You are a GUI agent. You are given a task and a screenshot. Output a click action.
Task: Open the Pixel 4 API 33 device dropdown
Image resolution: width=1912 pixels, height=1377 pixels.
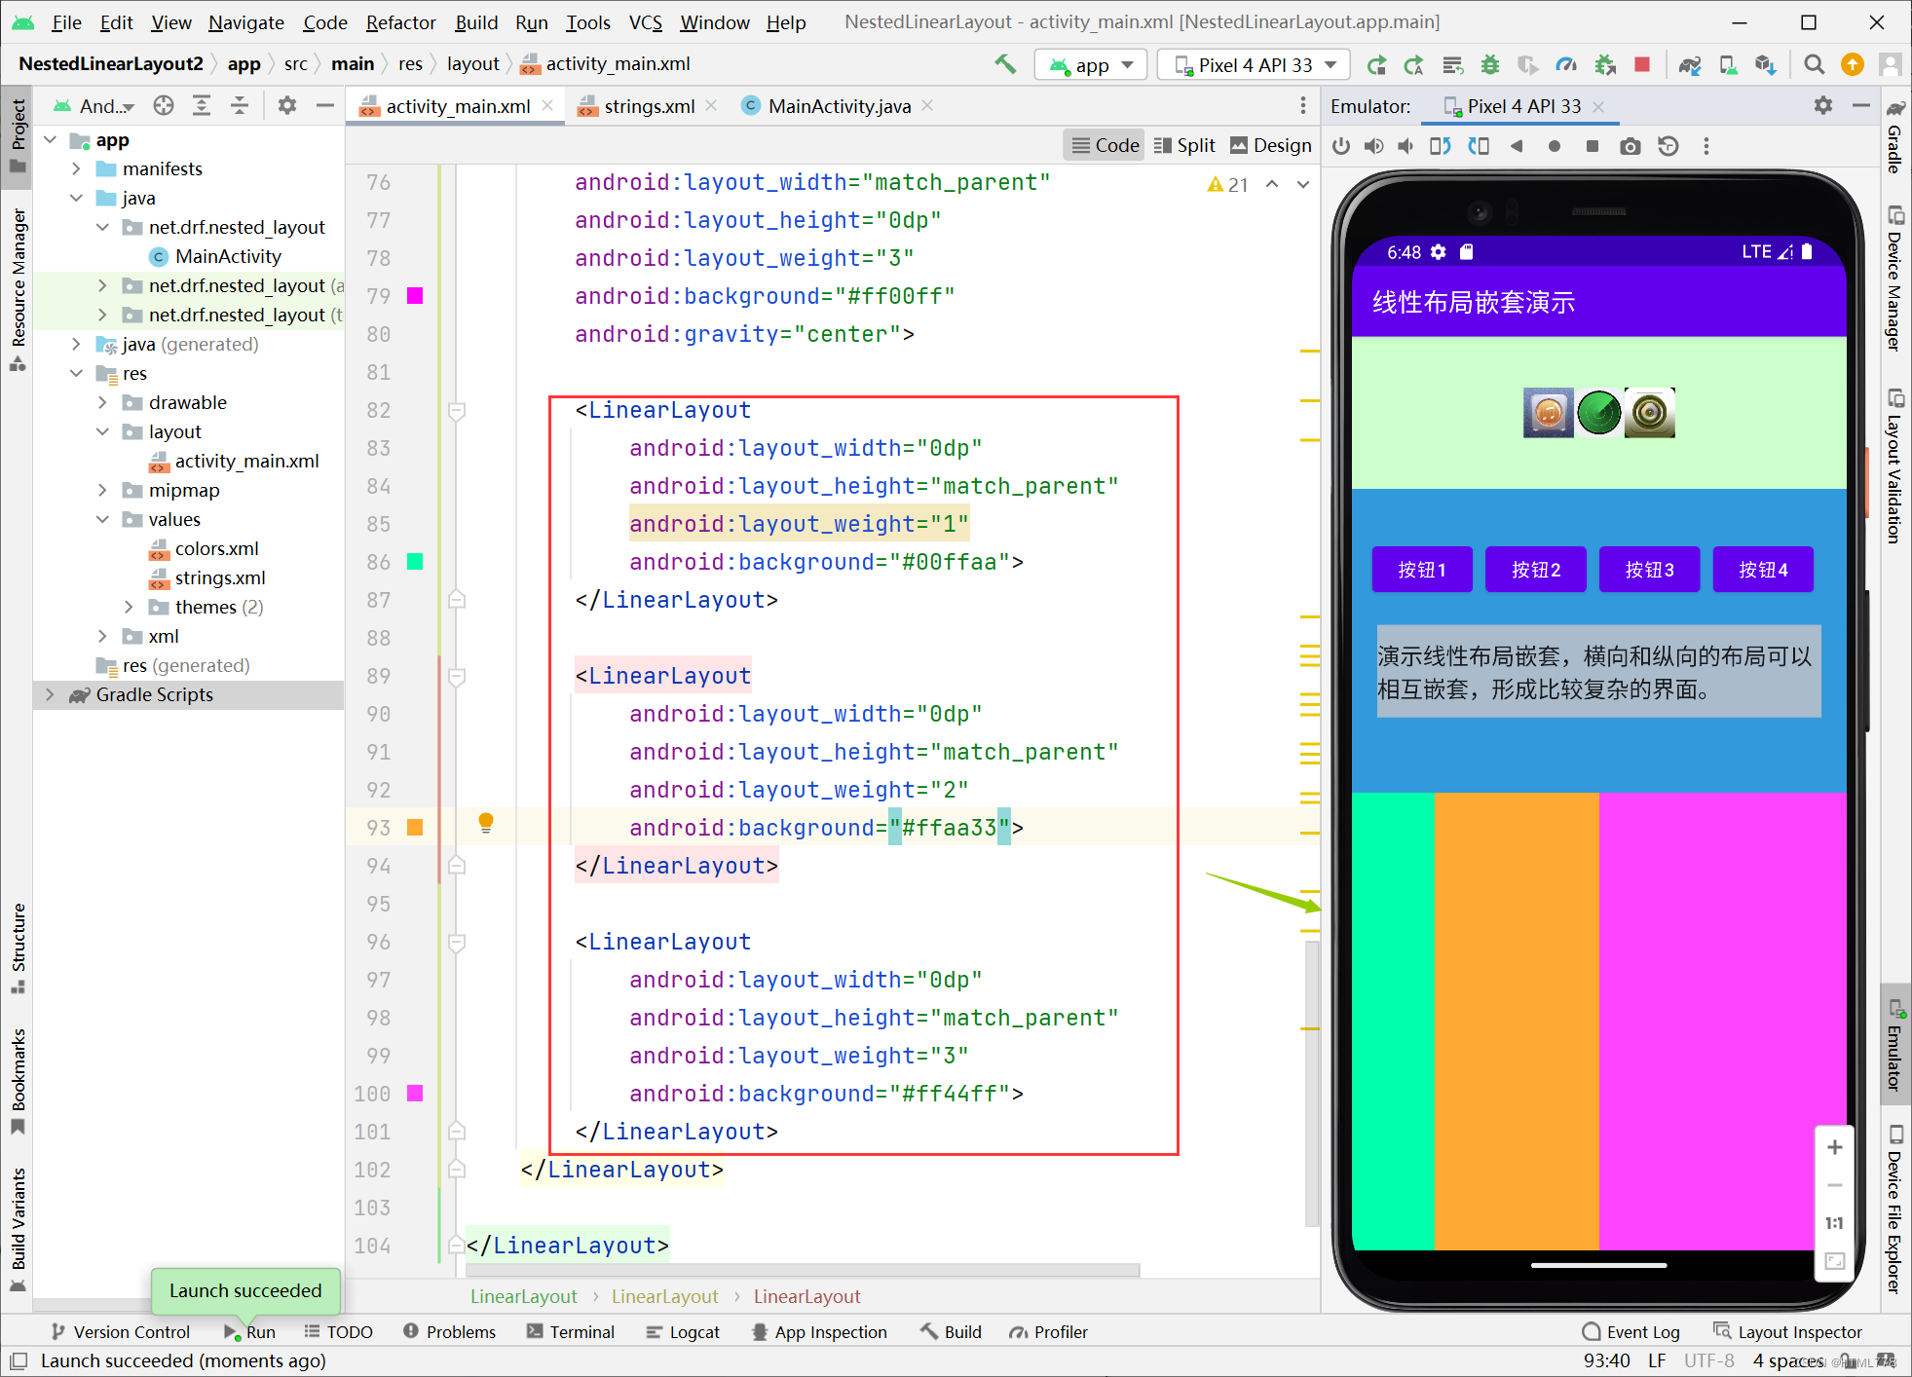(1254, 65)
